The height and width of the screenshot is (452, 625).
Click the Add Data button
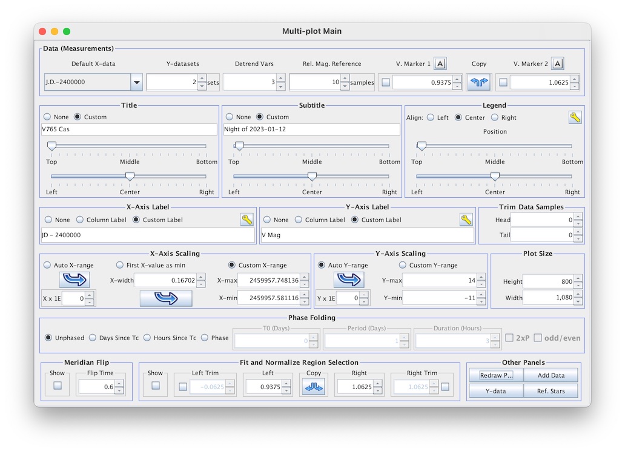(551, 375)
